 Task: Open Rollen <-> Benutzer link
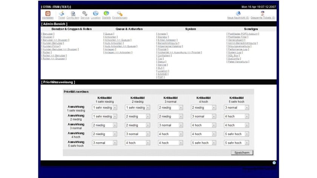tap(54, 55)
